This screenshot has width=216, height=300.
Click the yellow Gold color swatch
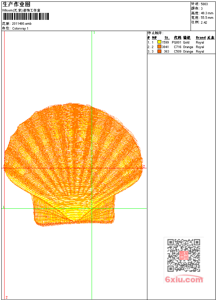coord(159,42)
